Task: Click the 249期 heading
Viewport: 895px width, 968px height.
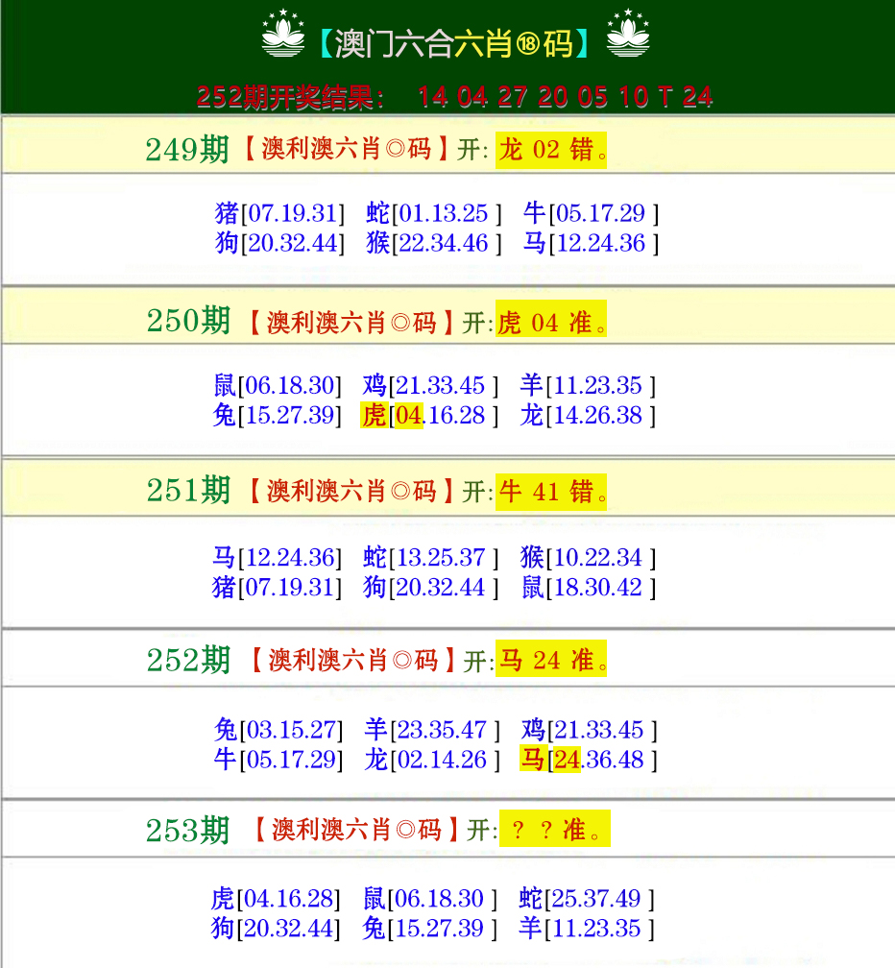Action: tap(187, 150)
